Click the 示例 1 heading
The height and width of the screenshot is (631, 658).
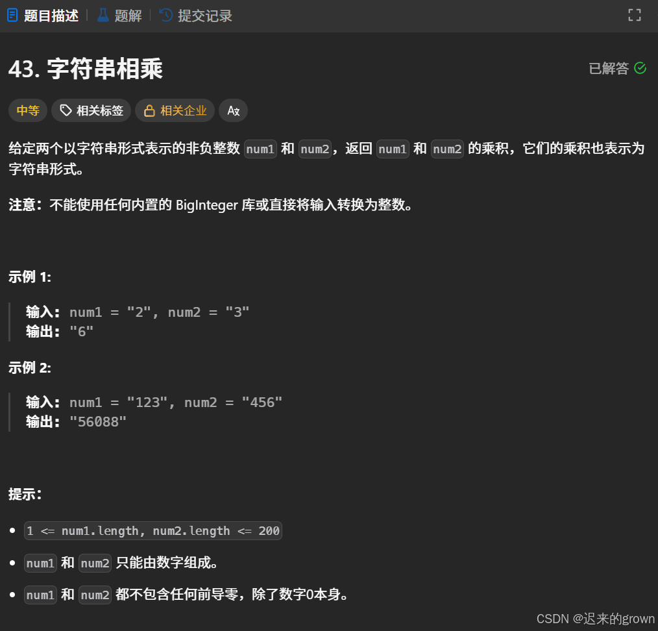coord(30,277)
